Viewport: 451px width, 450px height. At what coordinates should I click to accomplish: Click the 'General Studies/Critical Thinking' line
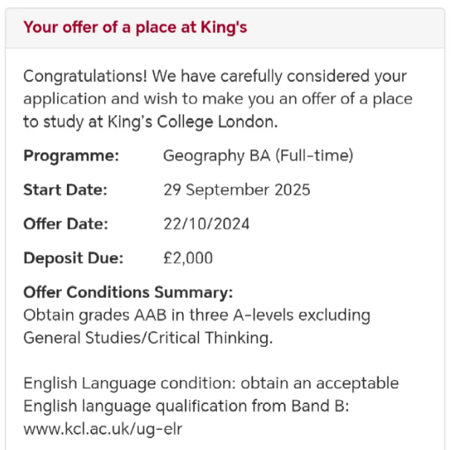(148, 338)
